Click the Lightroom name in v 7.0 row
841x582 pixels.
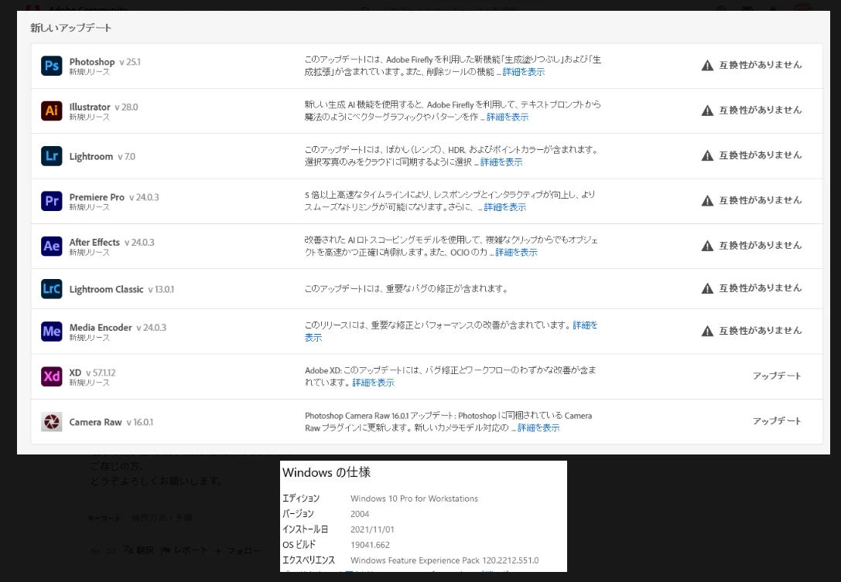[x=91, y=156]
